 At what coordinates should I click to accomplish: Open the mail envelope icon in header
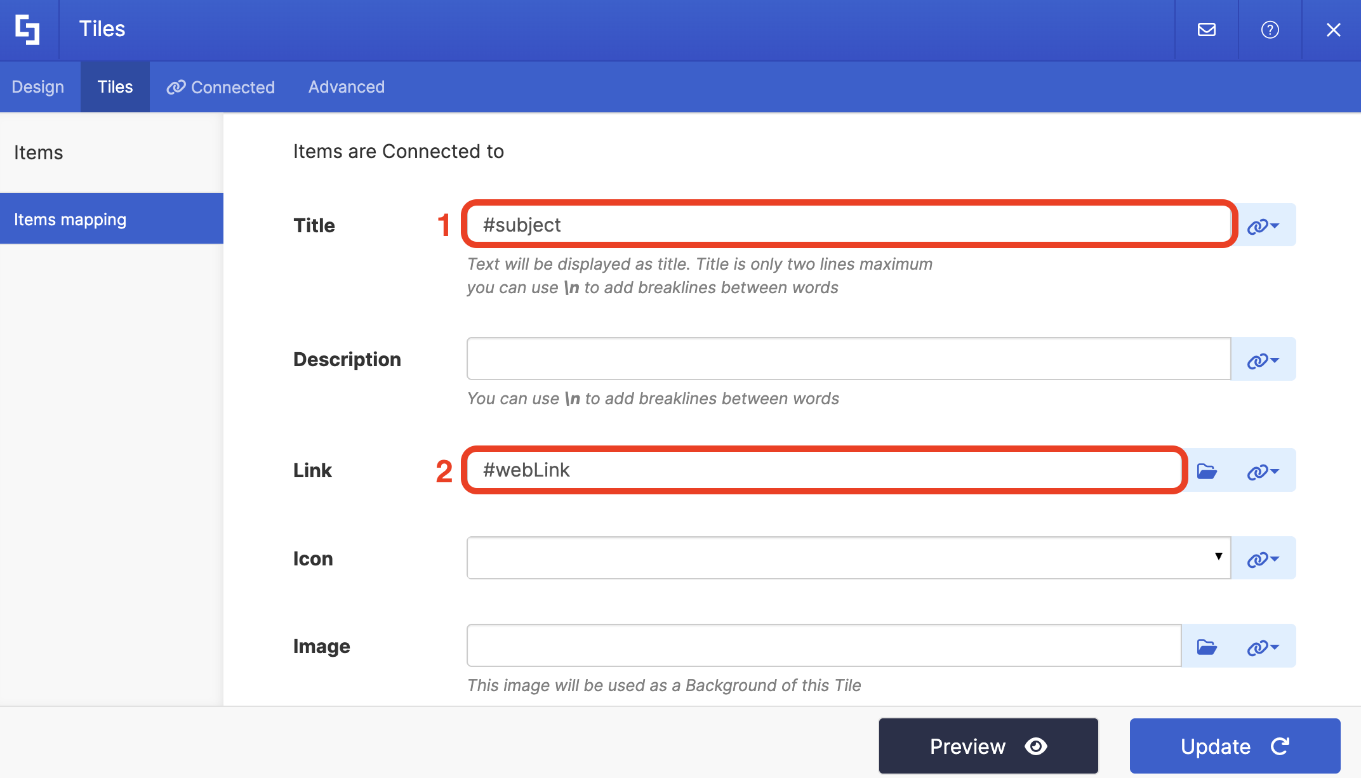pyautogui.click(x=1206, y=30)
